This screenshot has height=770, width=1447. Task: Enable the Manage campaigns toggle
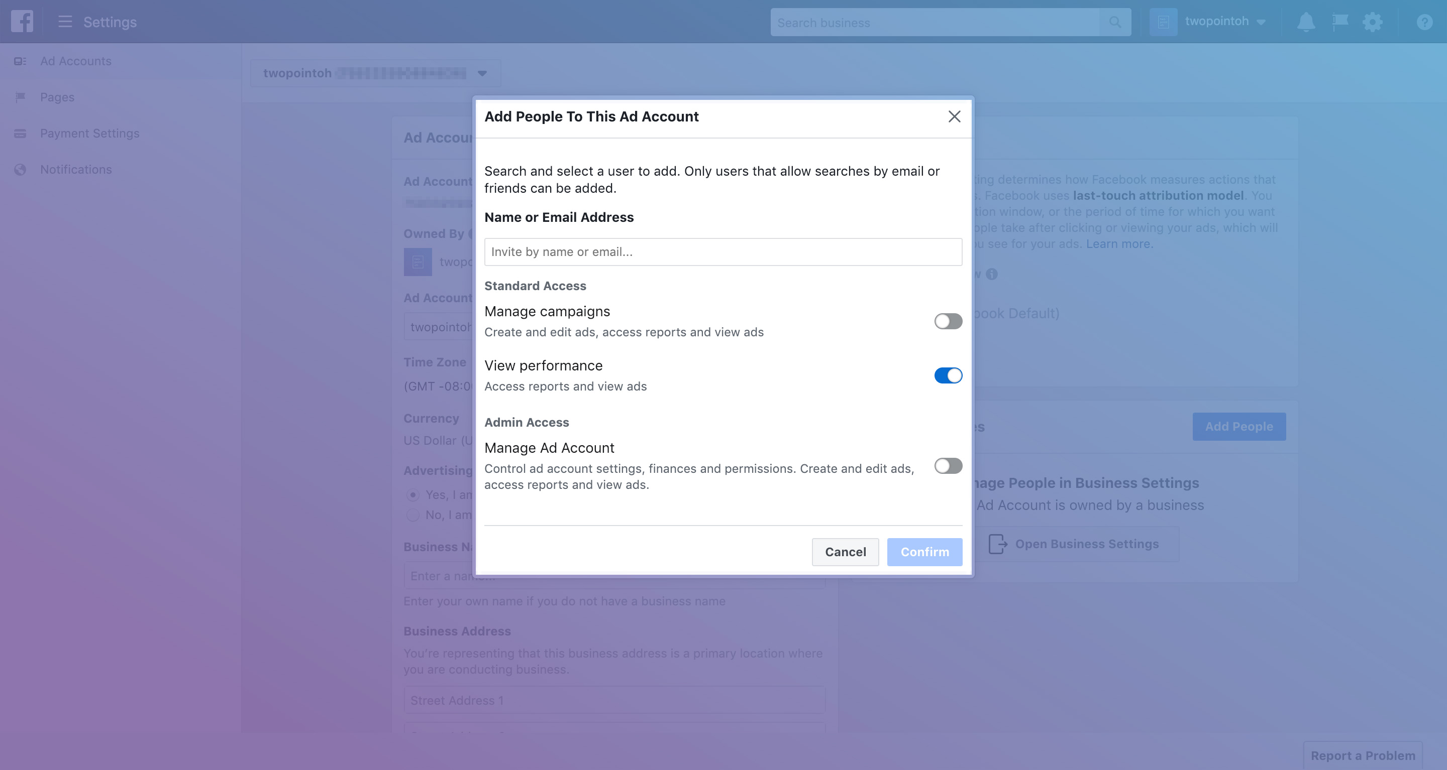[x=948, y=322]
